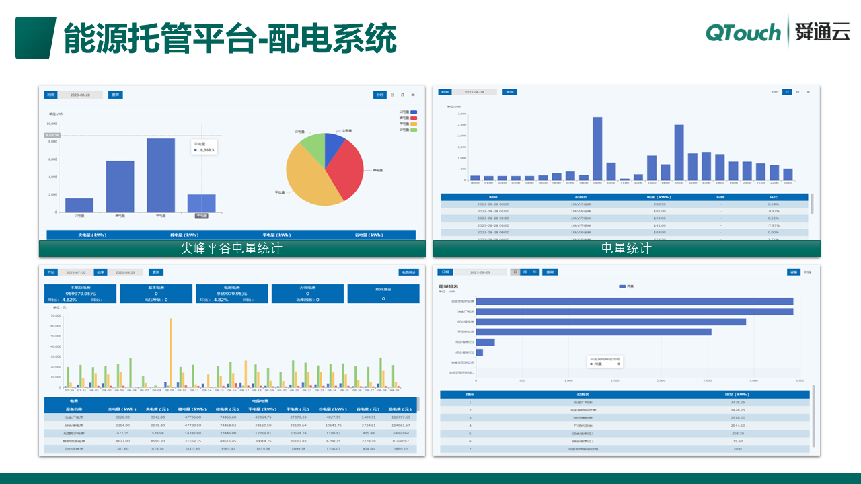
Task: Select the 年 view in 用量排名 panel
Action: point(534,272)
